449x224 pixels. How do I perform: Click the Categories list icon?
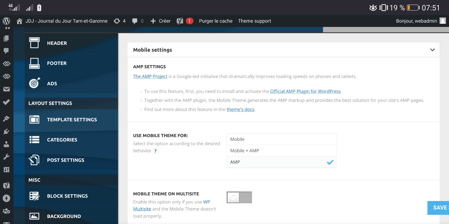(34, 140)
